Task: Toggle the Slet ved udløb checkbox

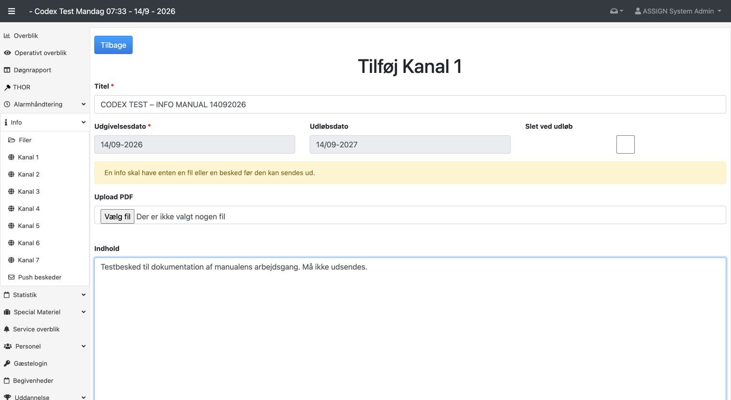Action: [625, 144]
